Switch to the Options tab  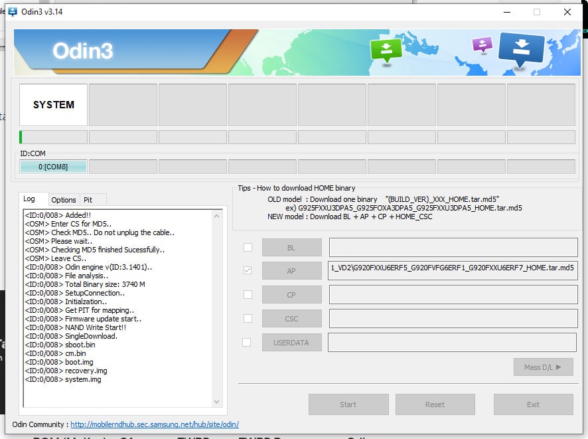[63, 200]
